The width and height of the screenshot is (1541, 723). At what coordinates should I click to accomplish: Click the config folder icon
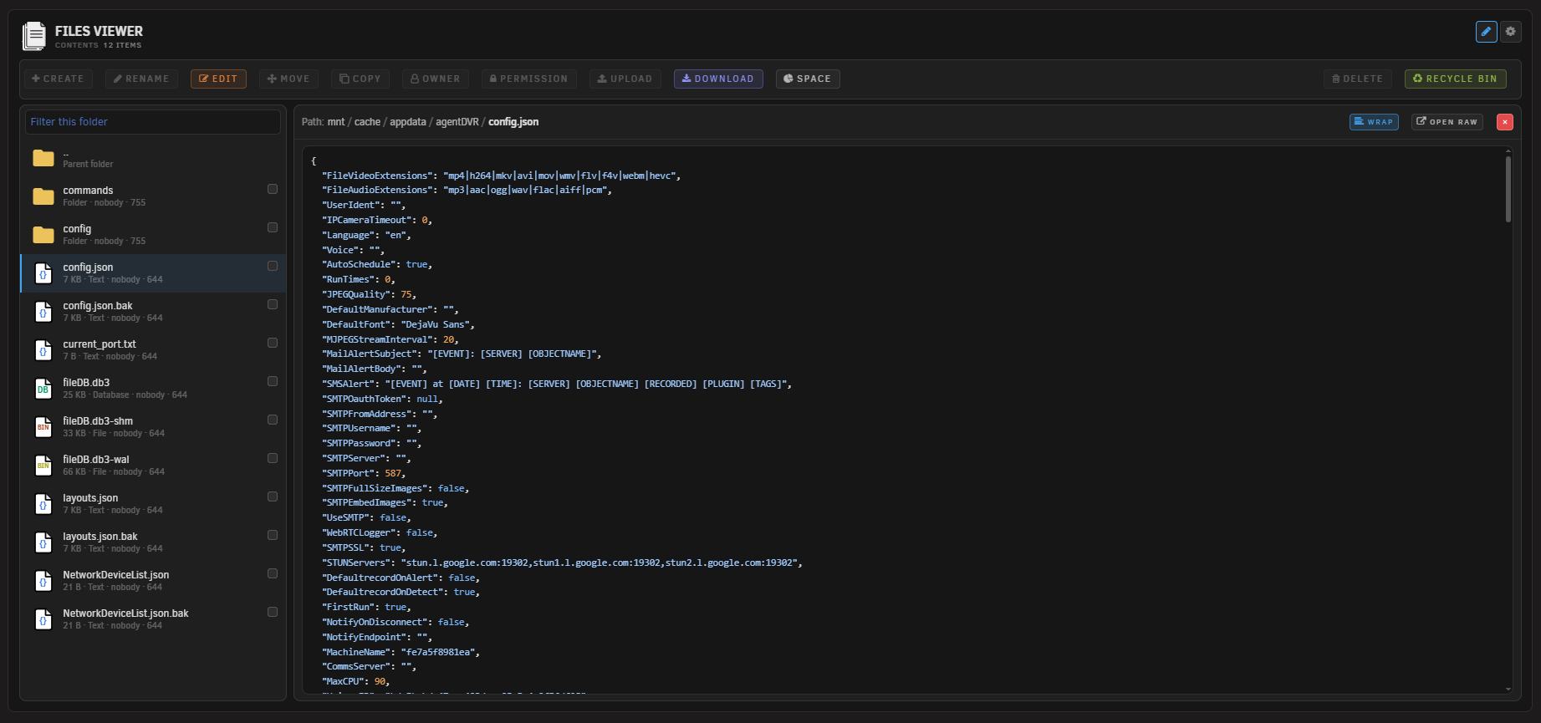(x=43, y=235)
